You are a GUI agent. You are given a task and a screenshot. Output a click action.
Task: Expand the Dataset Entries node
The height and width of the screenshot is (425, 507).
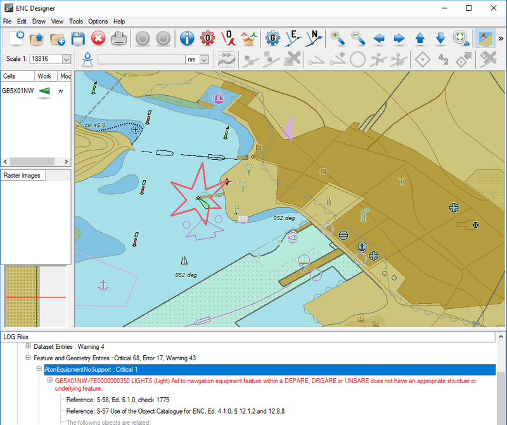click(x=28, y=346)
